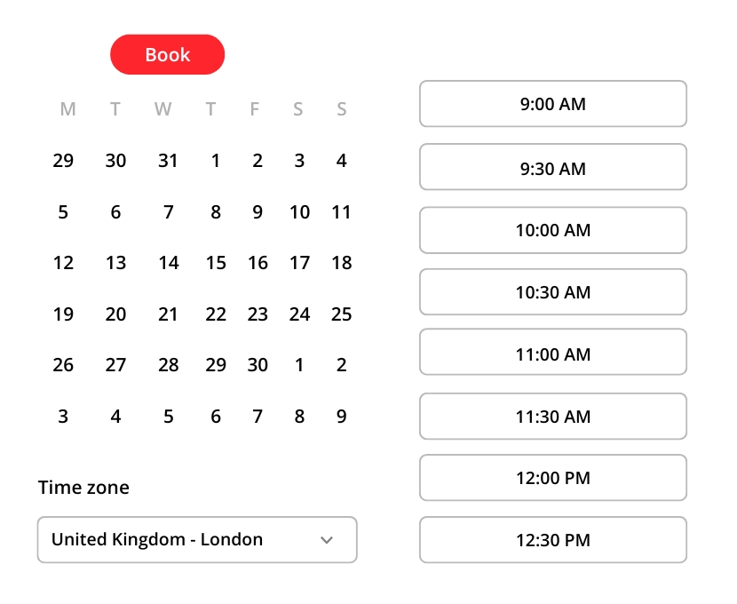Select day 18 in the calendar

[342, 263]
